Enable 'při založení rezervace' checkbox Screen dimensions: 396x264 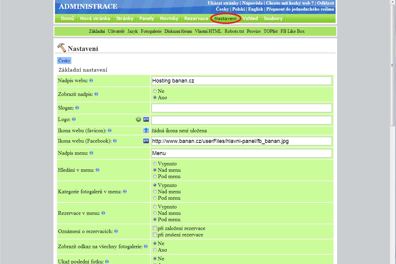155,228
